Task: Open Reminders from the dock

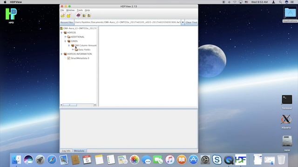Action: click(x=111, y=160)
